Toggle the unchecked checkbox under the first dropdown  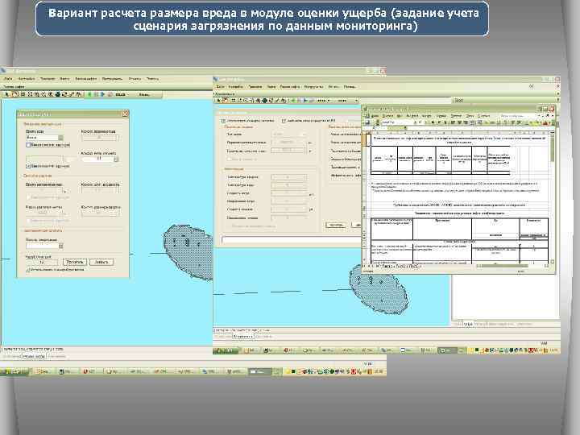click(x=28, y=145)
